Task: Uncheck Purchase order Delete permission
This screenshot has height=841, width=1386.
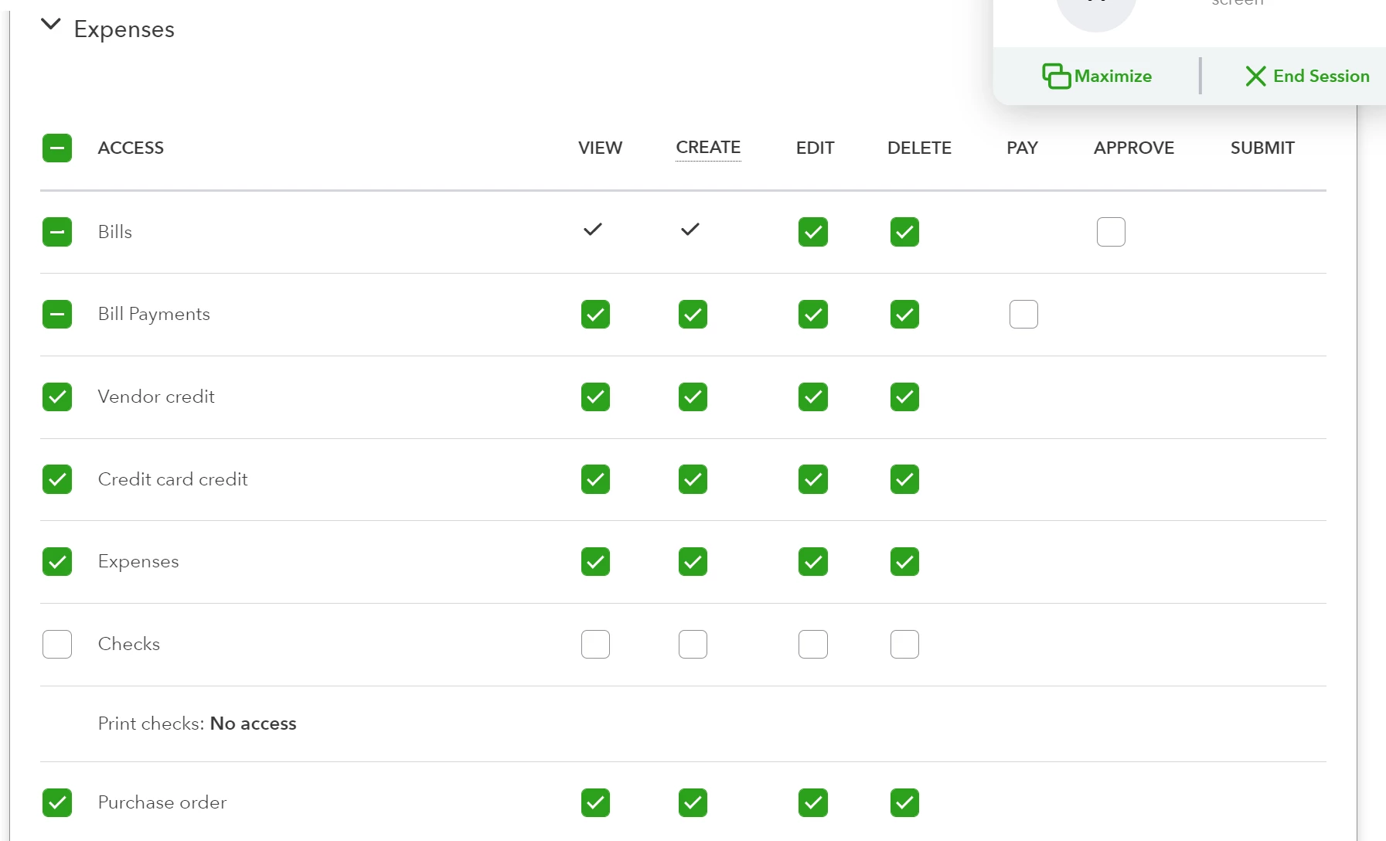Action: [x=904, y=803]
